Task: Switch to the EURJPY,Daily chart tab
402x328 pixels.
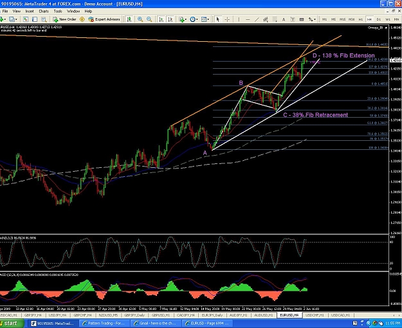Action: pyautogui.click(x=212, y=315)
